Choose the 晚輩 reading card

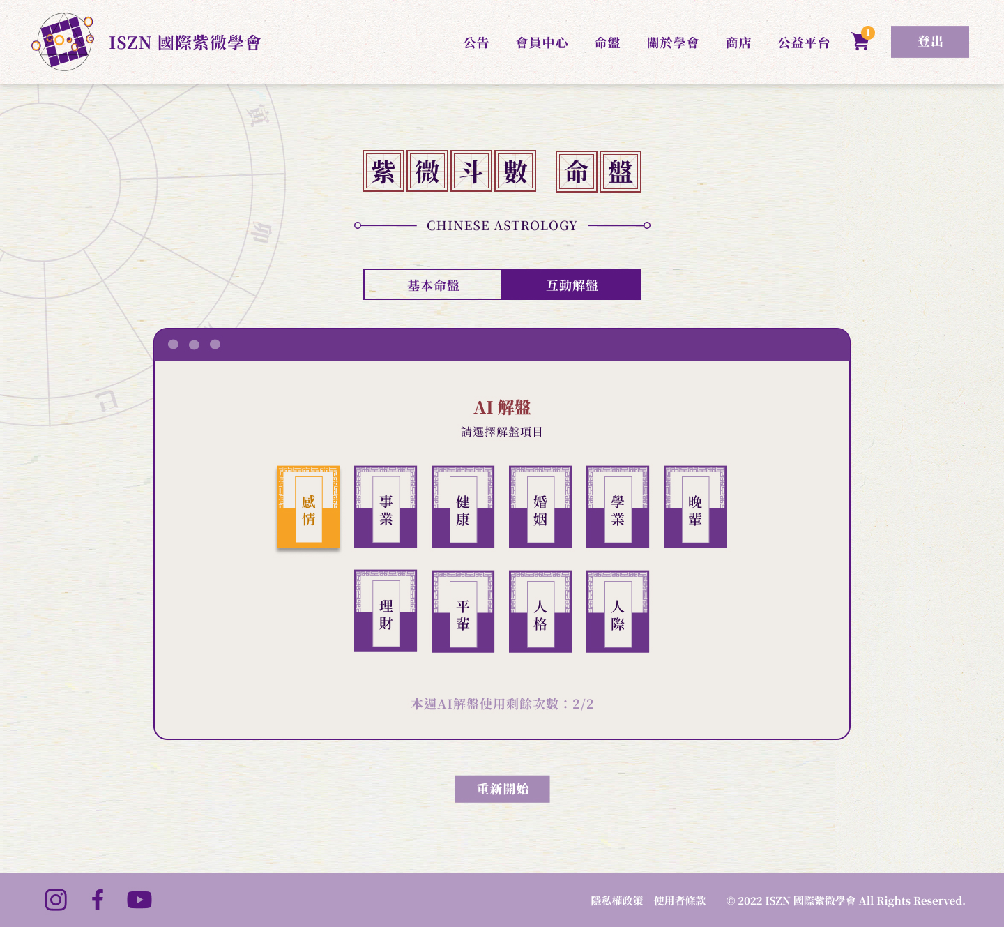pyautogui.click(x=695, y=507)
